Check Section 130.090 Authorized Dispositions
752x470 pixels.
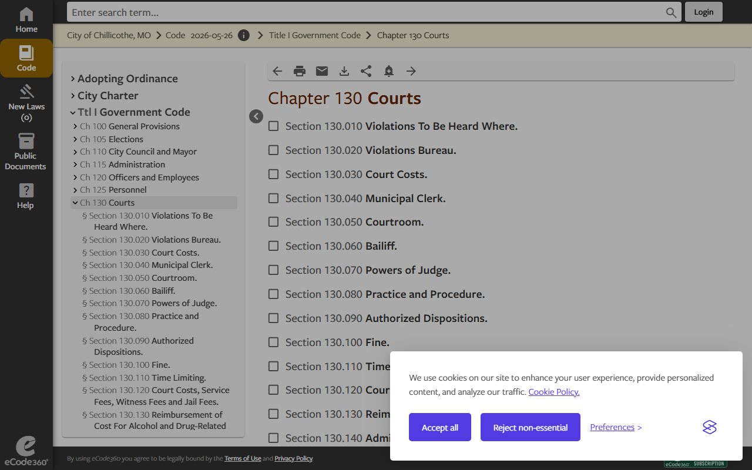pyautogui.click(x=273, y=318)
